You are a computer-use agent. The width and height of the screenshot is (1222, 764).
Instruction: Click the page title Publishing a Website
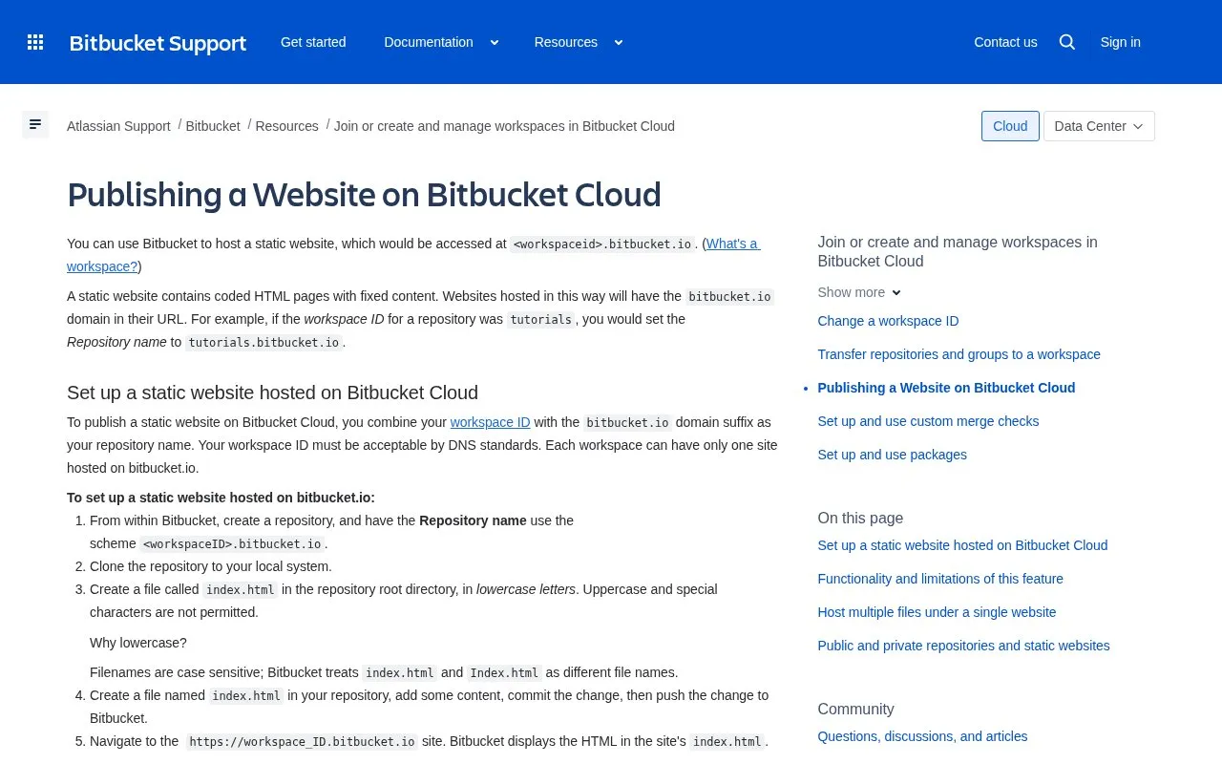364,195
